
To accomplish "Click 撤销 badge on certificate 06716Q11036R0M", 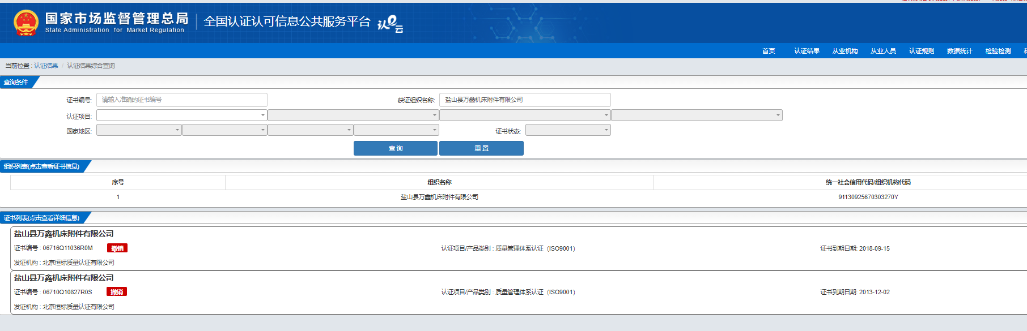I will point(117,248).
